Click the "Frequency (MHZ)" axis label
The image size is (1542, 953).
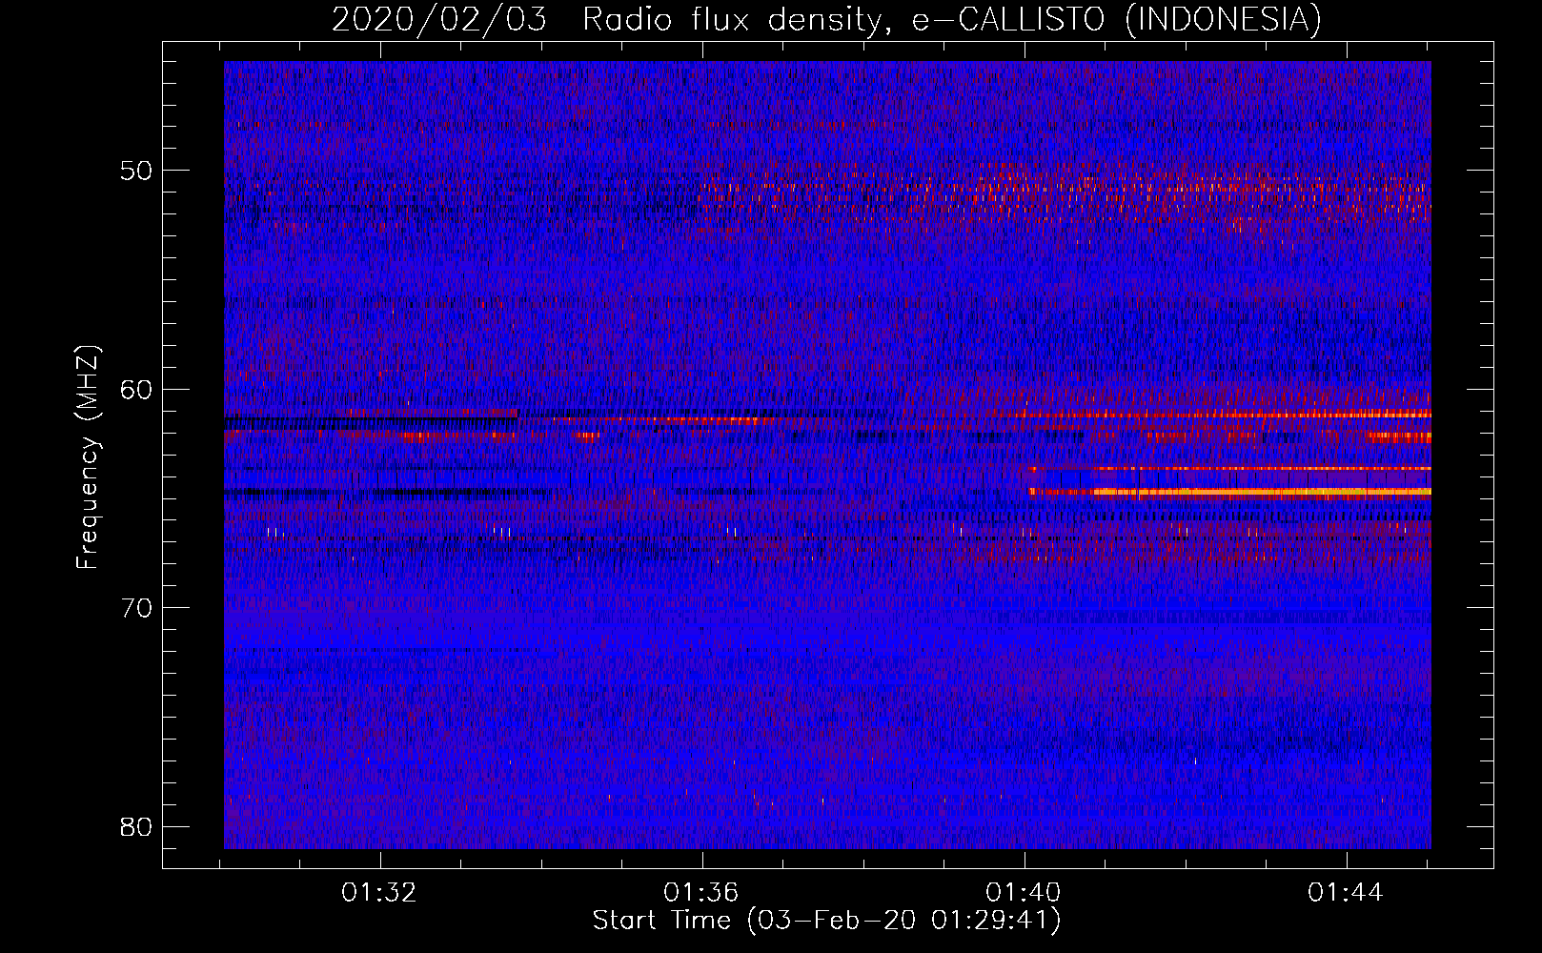tap(88, 457)
